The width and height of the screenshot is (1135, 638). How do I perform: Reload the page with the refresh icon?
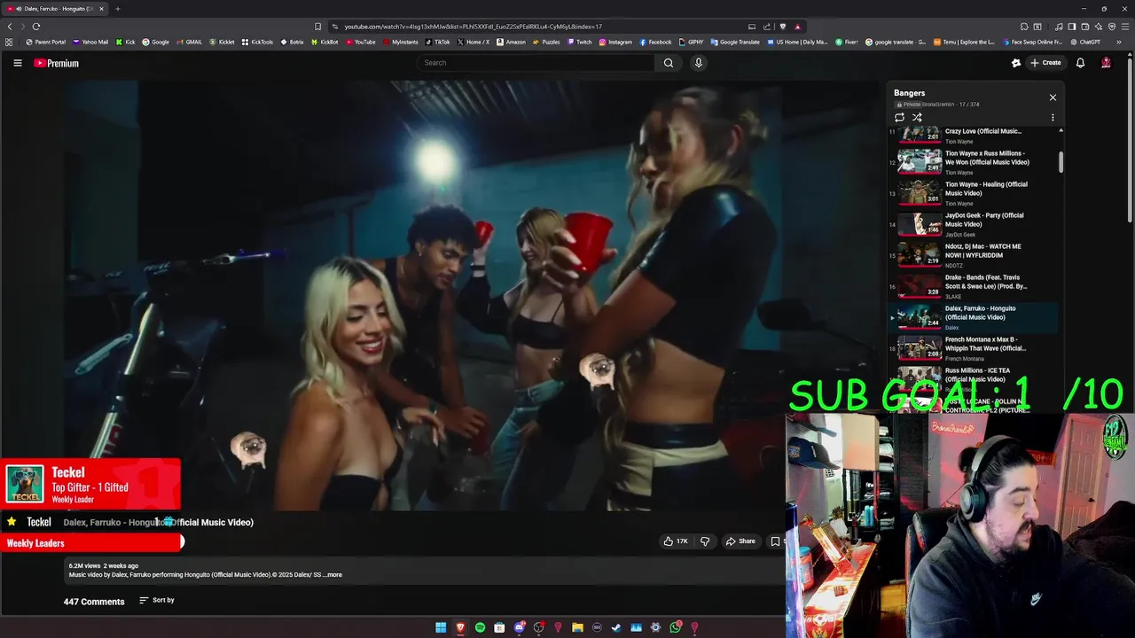tap(36, 27)
